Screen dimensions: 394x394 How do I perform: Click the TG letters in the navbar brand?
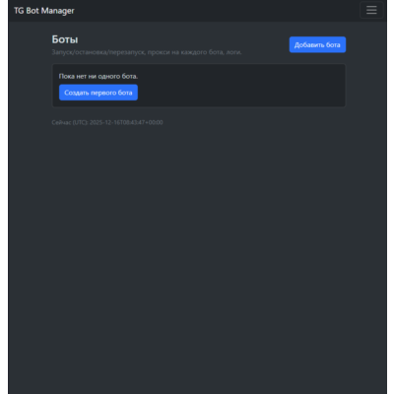(x=19, y=11)
